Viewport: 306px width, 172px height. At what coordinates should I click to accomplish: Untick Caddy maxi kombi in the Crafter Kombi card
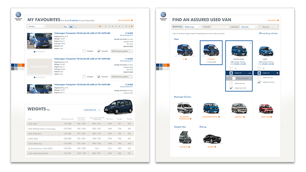(x=231, y=88)
